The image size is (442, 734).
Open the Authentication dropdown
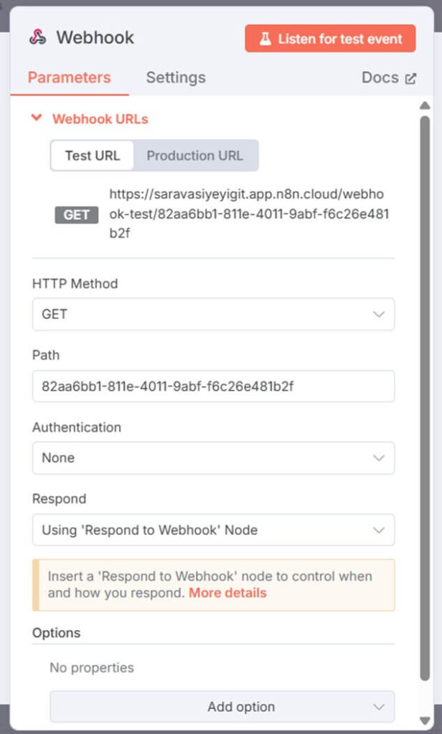[x=213, y=457]
